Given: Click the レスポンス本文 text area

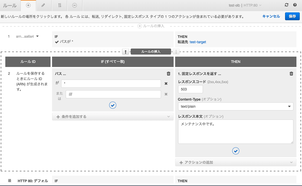Looking at the screenshot, I should tap(236, 132).
